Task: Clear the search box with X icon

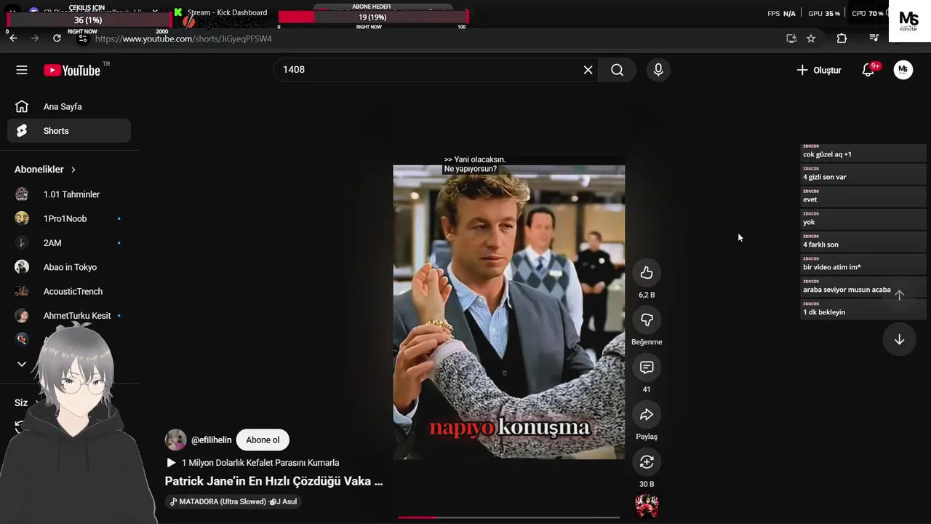Action: pyautogui.click(x=588, y=70)
